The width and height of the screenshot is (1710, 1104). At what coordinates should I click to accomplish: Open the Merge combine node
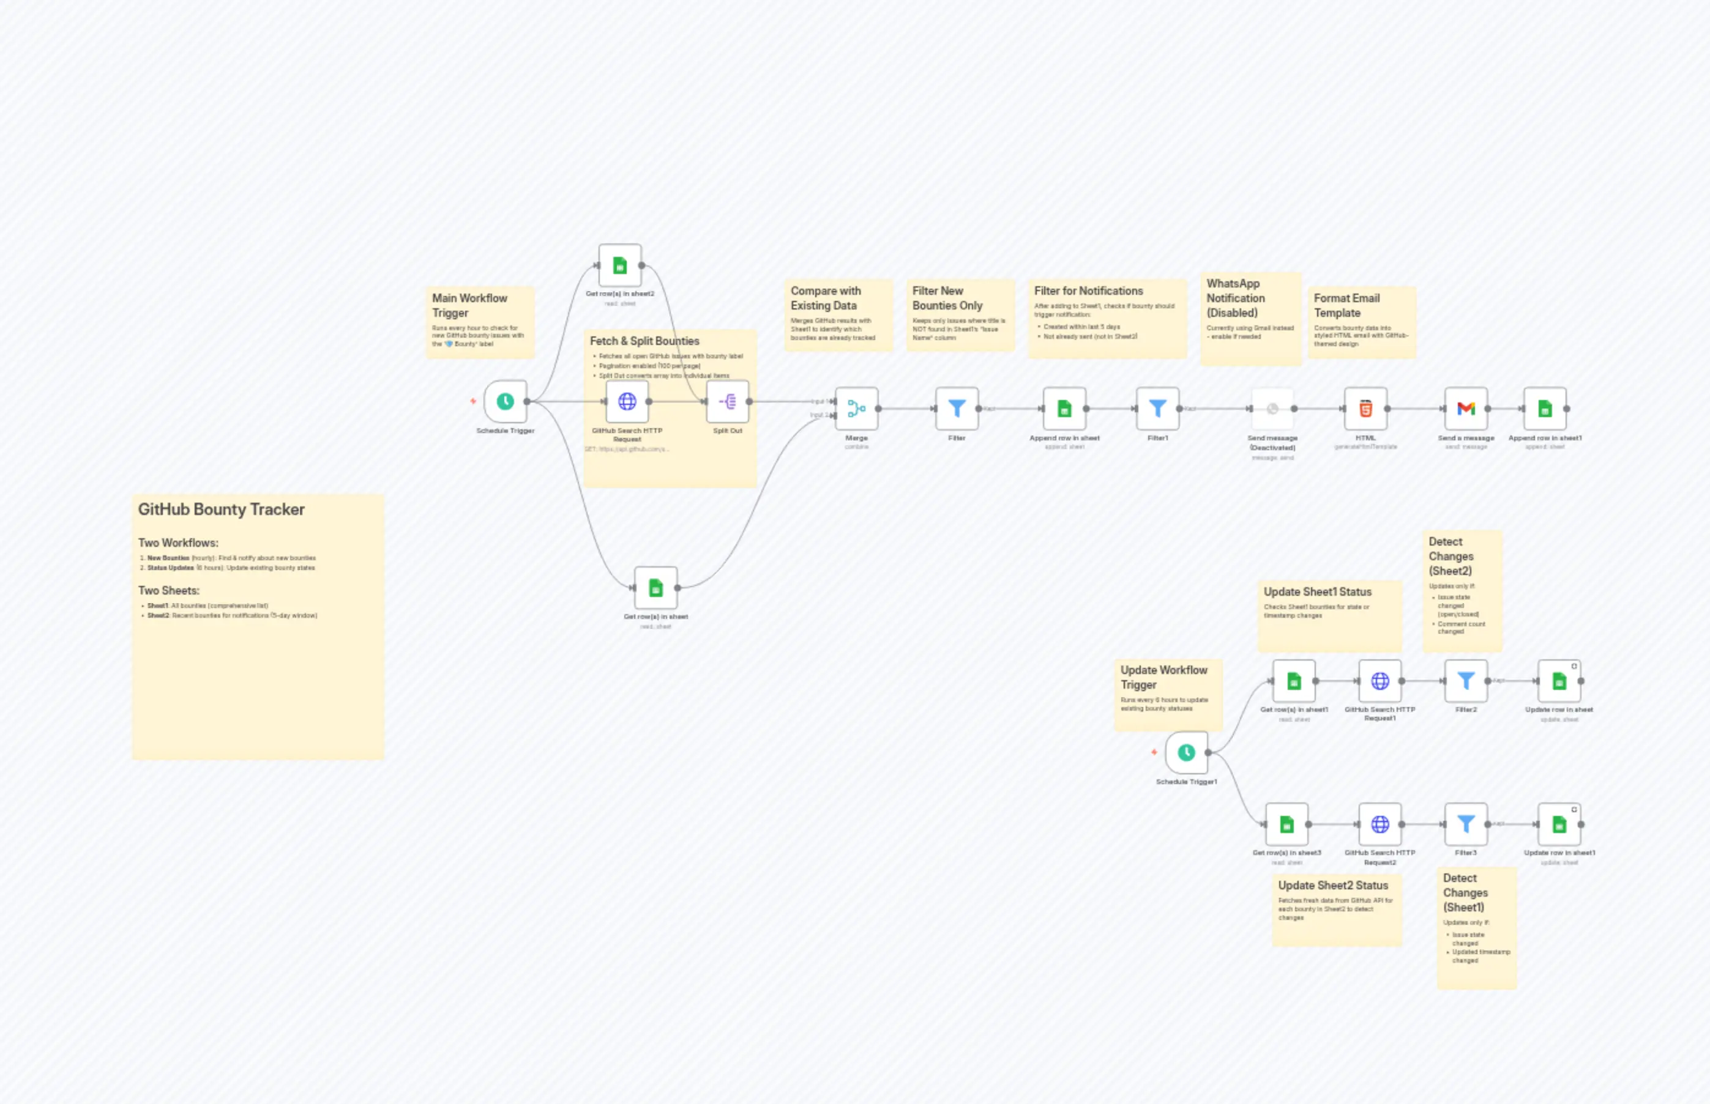pos(856,407)
